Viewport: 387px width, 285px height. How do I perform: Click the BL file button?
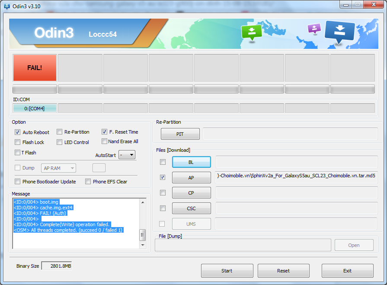tap(191, 162)
